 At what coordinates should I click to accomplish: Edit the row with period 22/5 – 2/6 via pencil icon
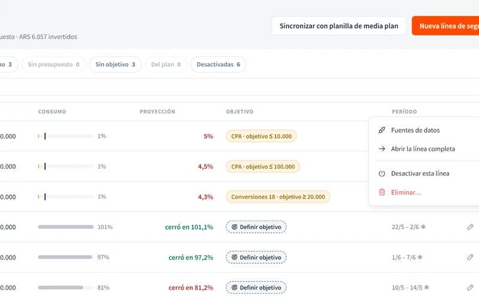tap(470, 227)
